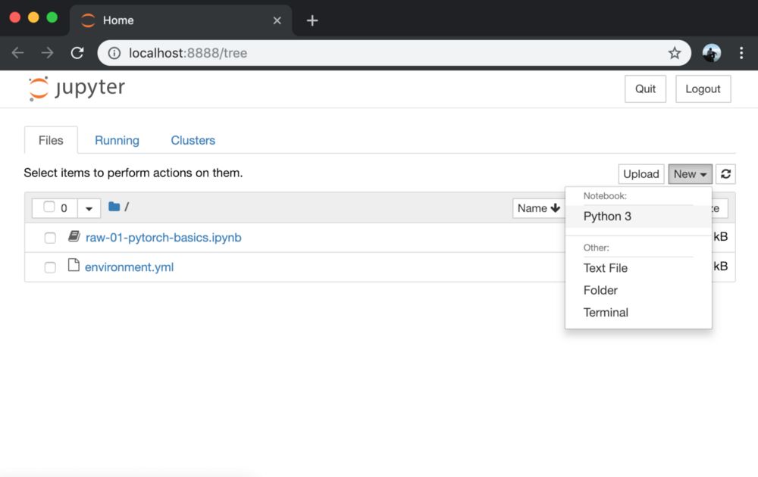Viewport: 758px width, 477px height.
Task: Click the Chrome profile avatar
Action: (x=711, y=53)
